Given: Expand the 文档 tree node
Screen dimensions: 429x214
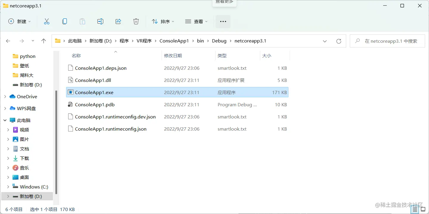Looking at the screenshot, I should pyautogui.click(x=8, y=149).
